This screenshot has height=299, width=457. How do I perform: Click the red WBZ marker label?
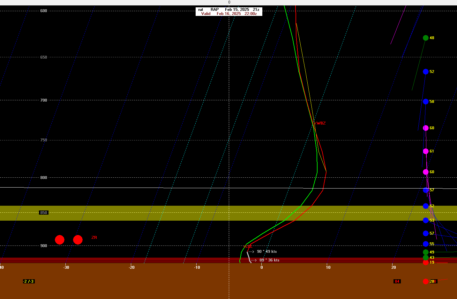tap(320, 123)
